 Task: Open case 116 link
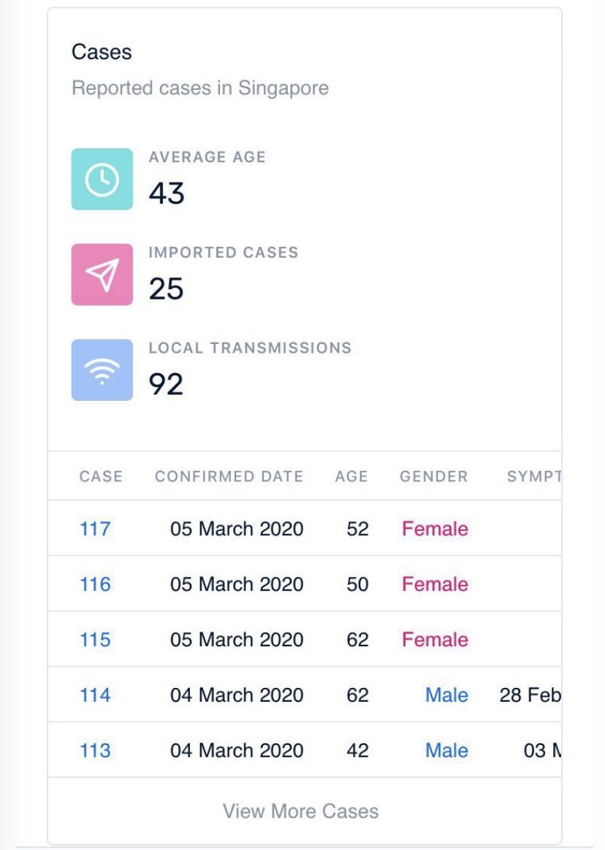[x=95, y=584]
